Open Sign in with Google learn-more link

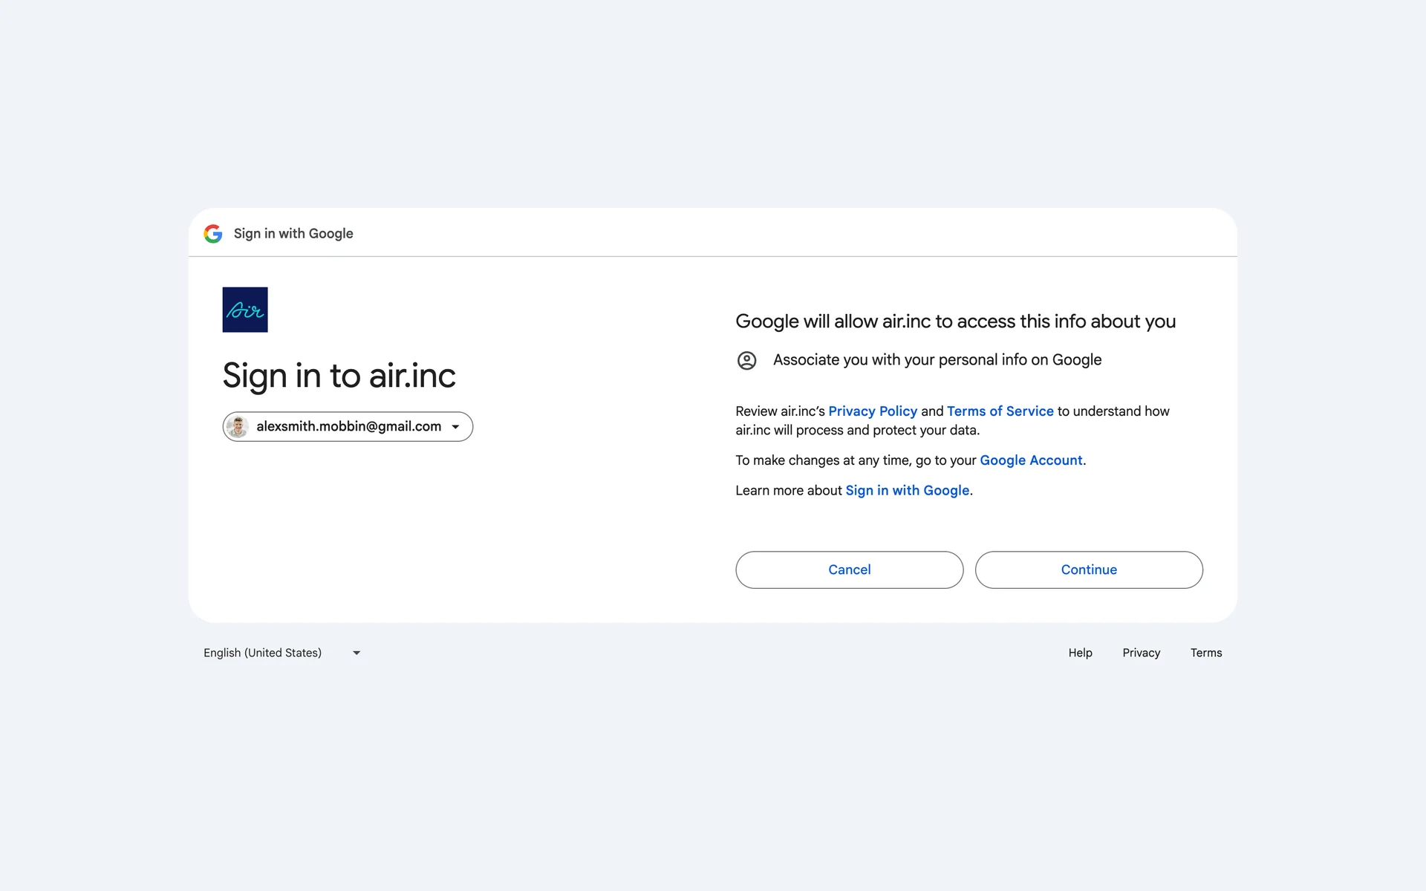(x=907, y=491)
